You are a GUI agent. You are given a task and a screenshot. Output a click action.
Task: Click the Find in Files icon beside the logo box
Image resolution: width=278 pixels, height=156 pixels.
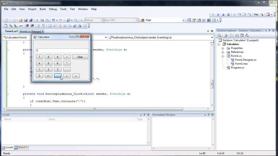point(142,20)
